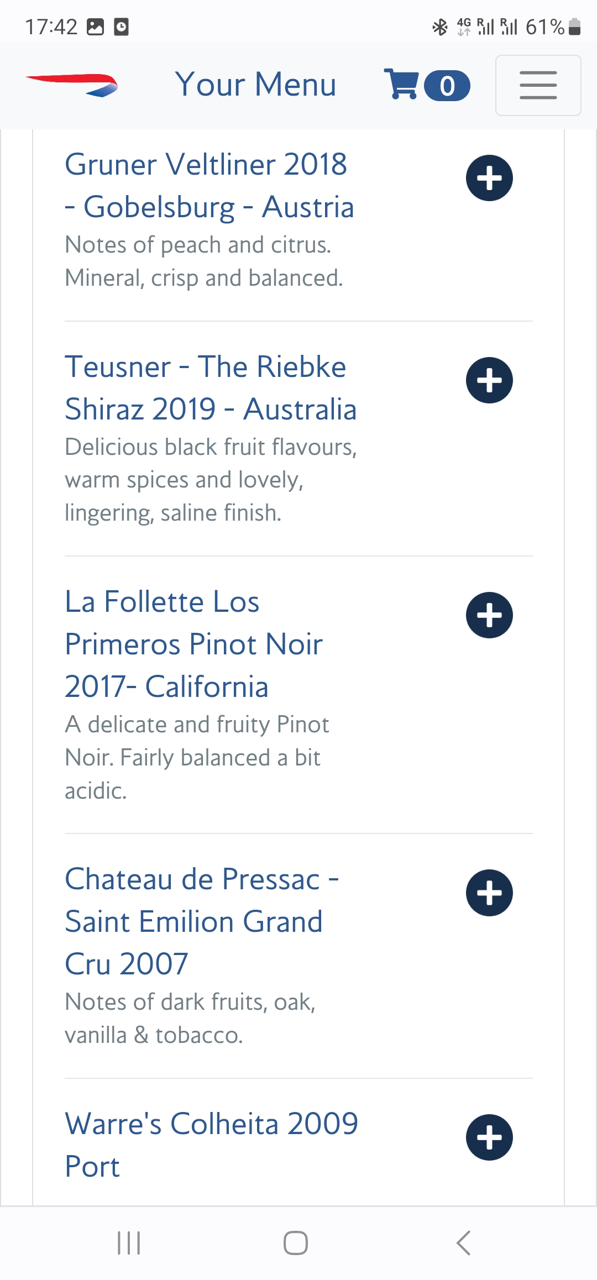Open the shopping cart icon
597x1280 pixels.
tap(401, 84)
